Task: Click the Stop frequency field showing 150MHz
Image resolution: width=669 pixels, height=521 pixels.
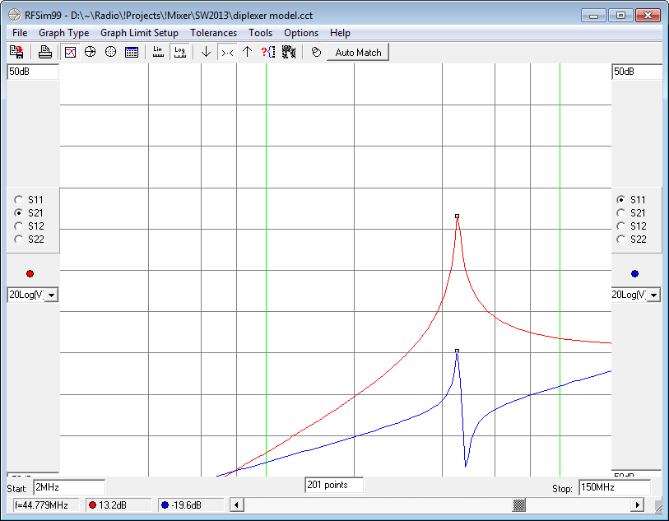Action: click(x=614, y=487)
